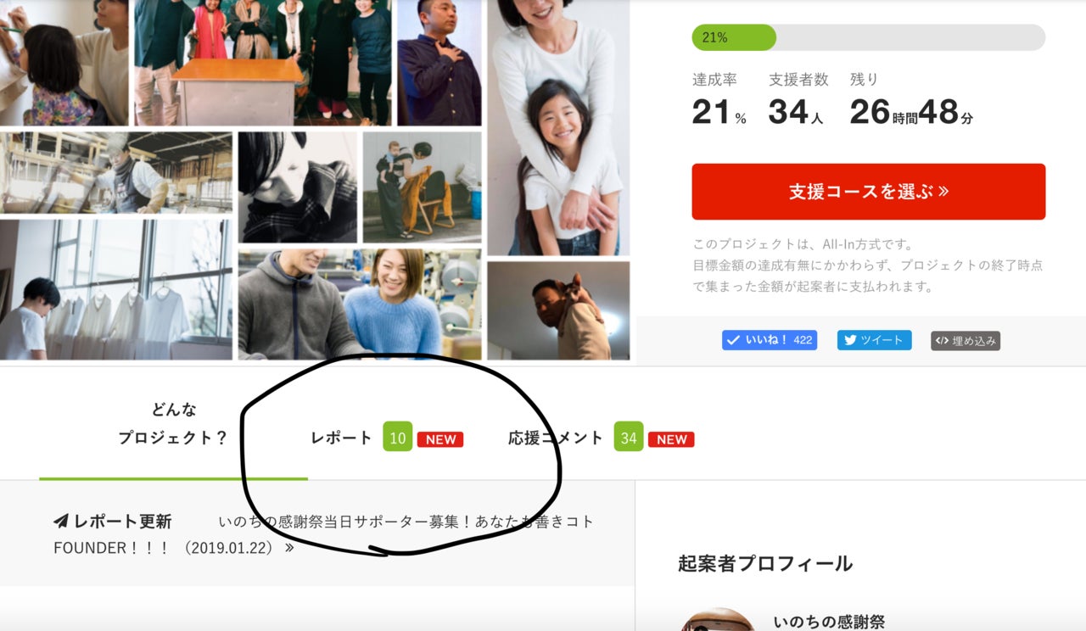Click the checkmark icon on the いいね! button
This screenshot has height=631, width=1086.
[732, 340]
